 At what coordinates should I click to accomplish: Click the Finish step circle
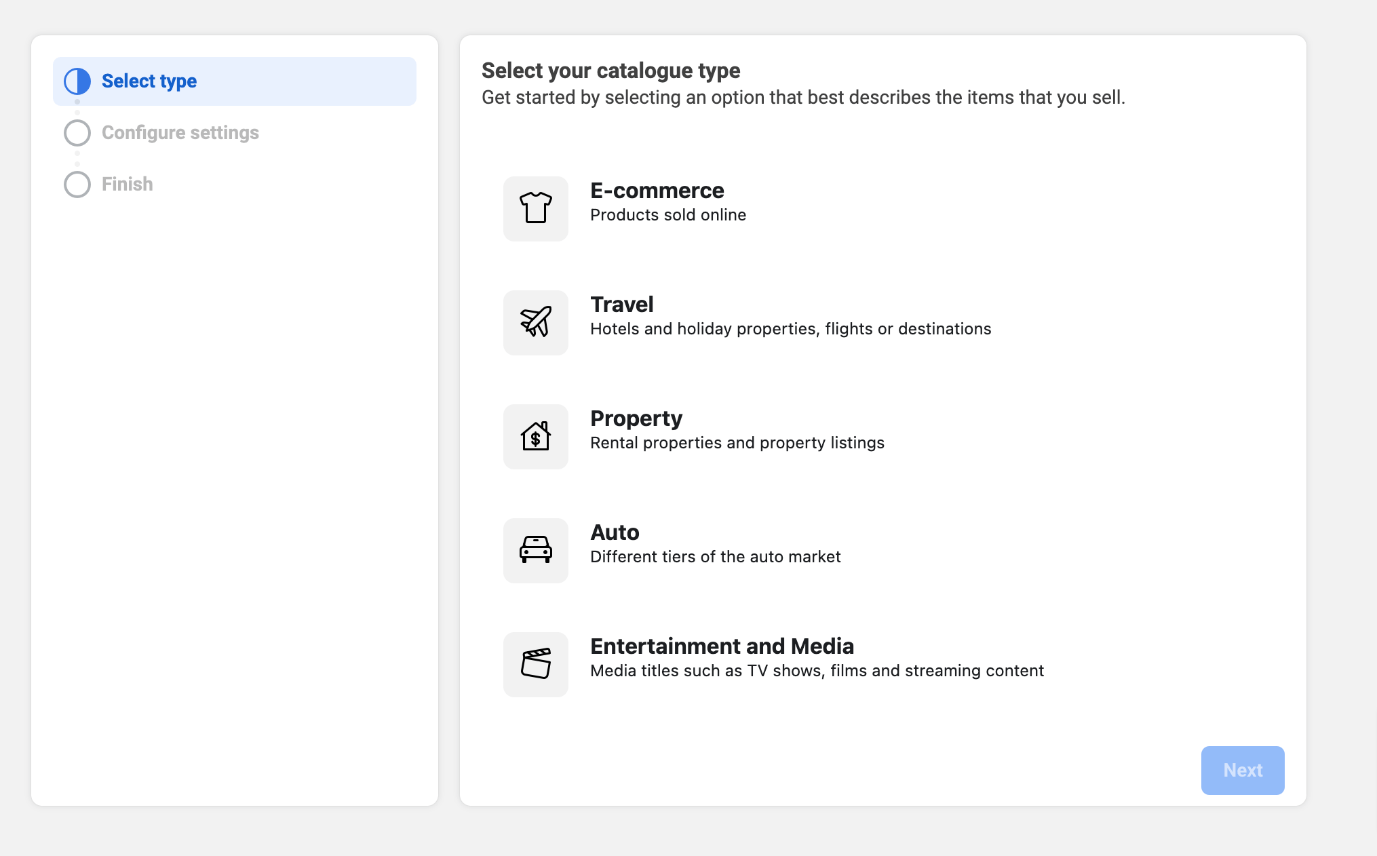click(77, 184)
